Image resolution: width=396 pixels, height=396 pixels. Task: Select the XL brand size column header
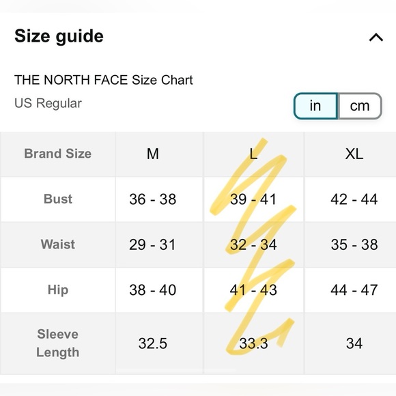[354, 154]
